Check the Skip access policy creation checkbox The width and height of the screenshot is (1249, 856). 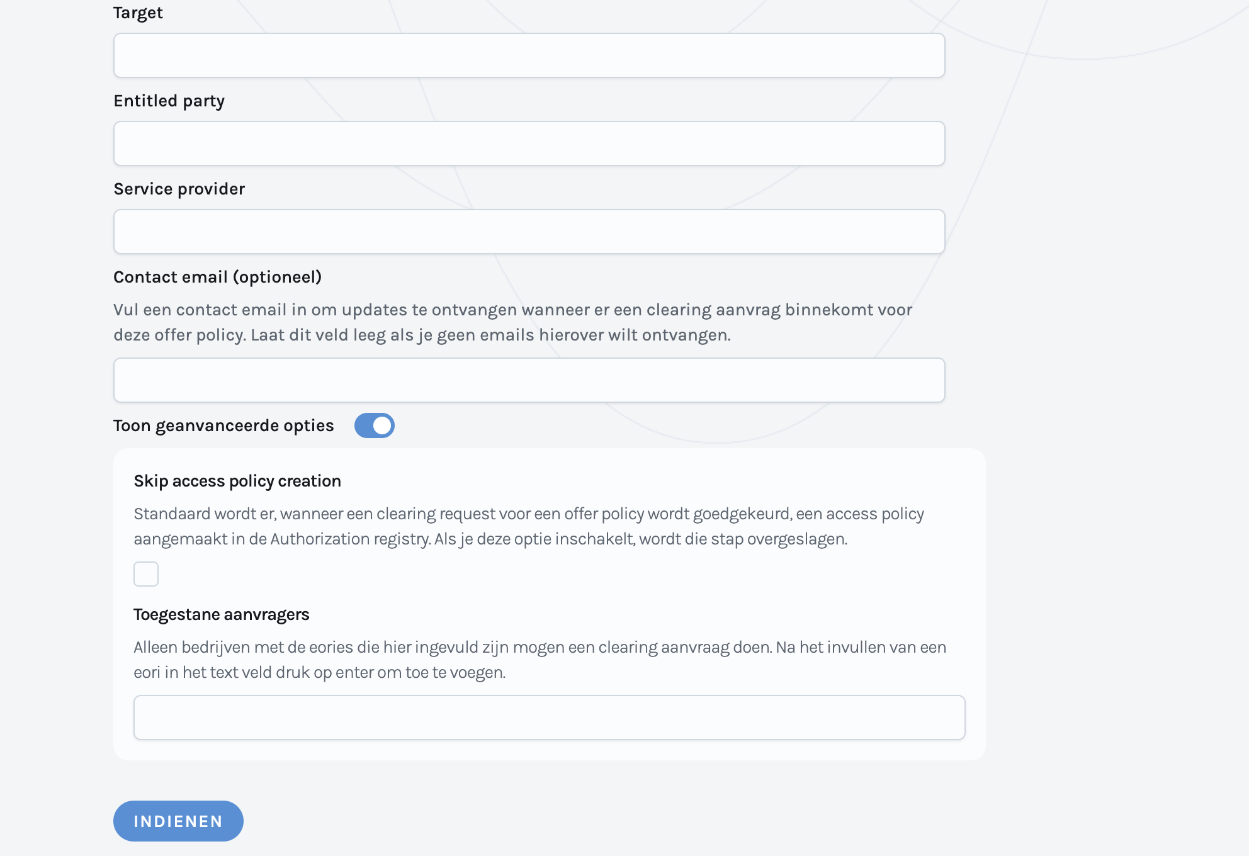tap(146, 574)
